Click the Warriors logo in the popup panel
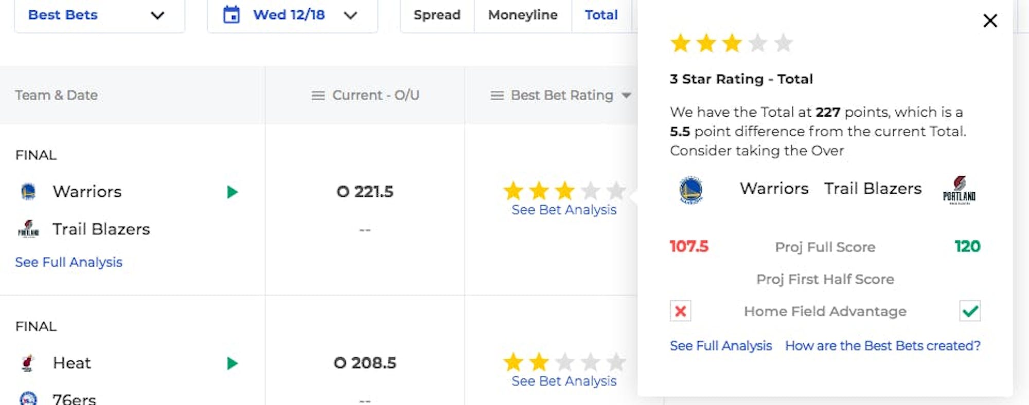 pyautogui.click(x=690, y=190)
